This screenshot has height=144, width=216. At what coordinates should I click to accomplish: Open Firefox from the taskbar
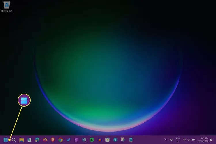[x=45, y=140]
